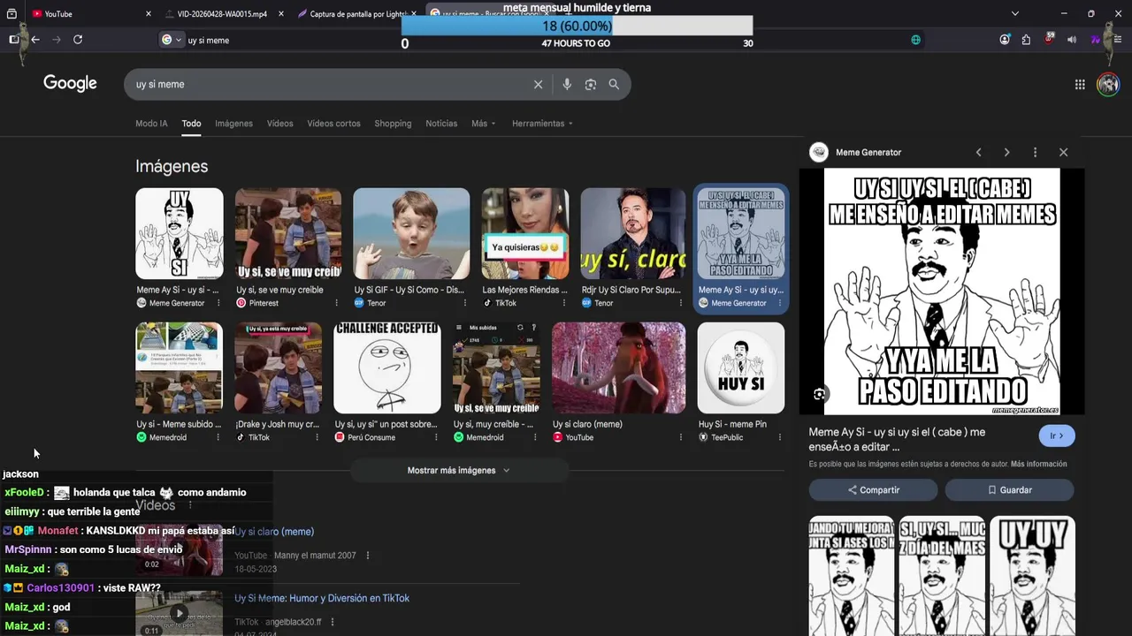Open the Huy Si meme Pin thumbnail
1132x636 pixels.
(x=741, y=367)
